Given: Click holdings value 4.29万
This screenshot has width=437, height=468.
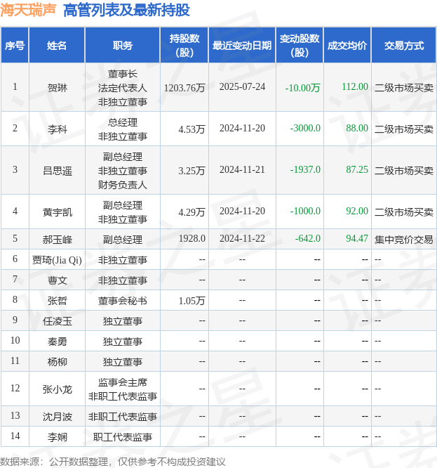Looking at the screenshot, I should pos(191,212).
